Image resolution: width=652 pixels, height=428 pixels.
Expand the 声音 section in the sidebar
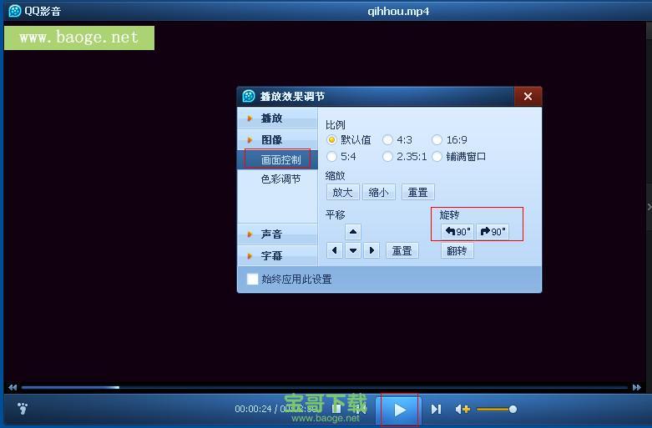[277, 234]
